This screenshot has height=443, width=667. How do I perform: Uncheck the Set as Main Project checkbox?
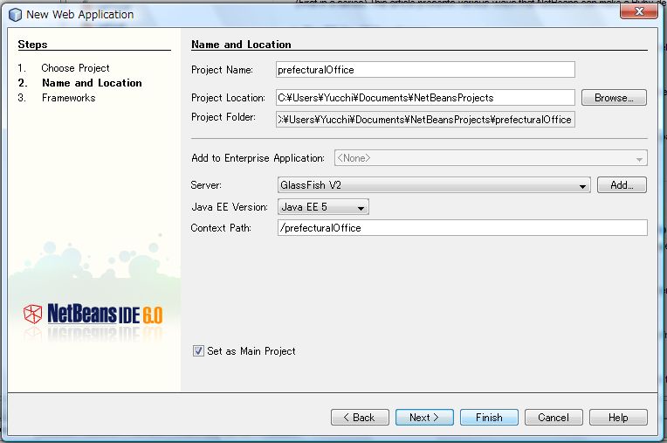(198, 351)
